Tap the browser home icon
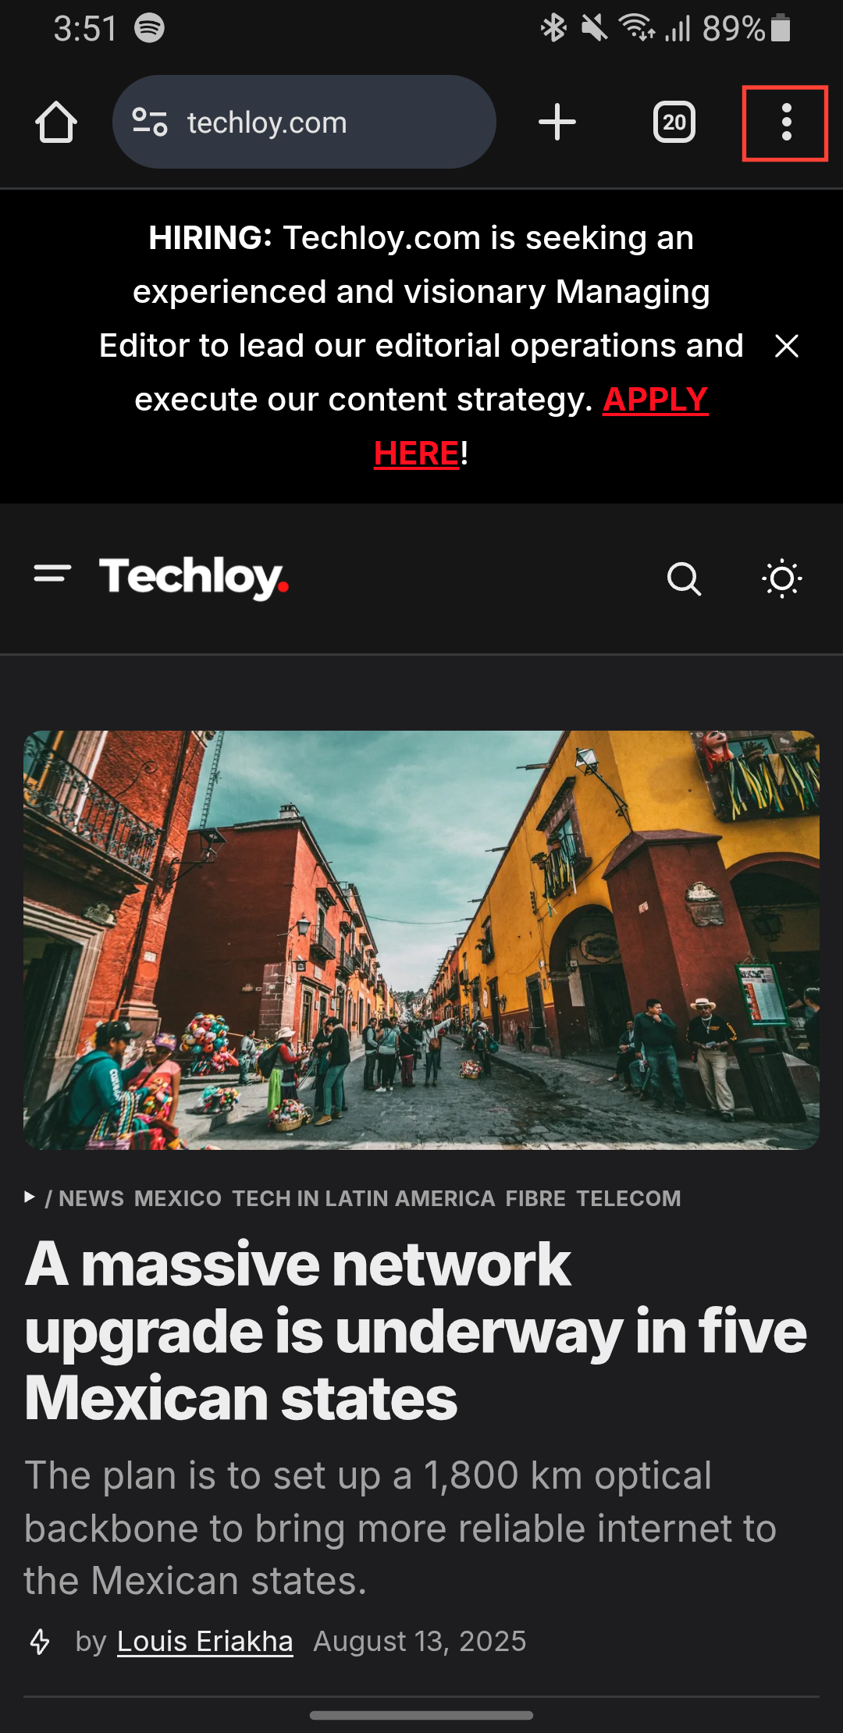 pos(56,122)
